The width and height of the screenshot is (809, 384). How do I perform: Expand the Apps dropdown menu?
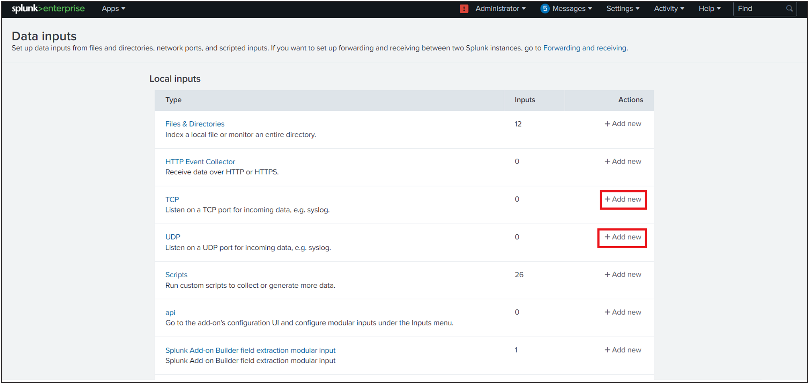[113, 9]
